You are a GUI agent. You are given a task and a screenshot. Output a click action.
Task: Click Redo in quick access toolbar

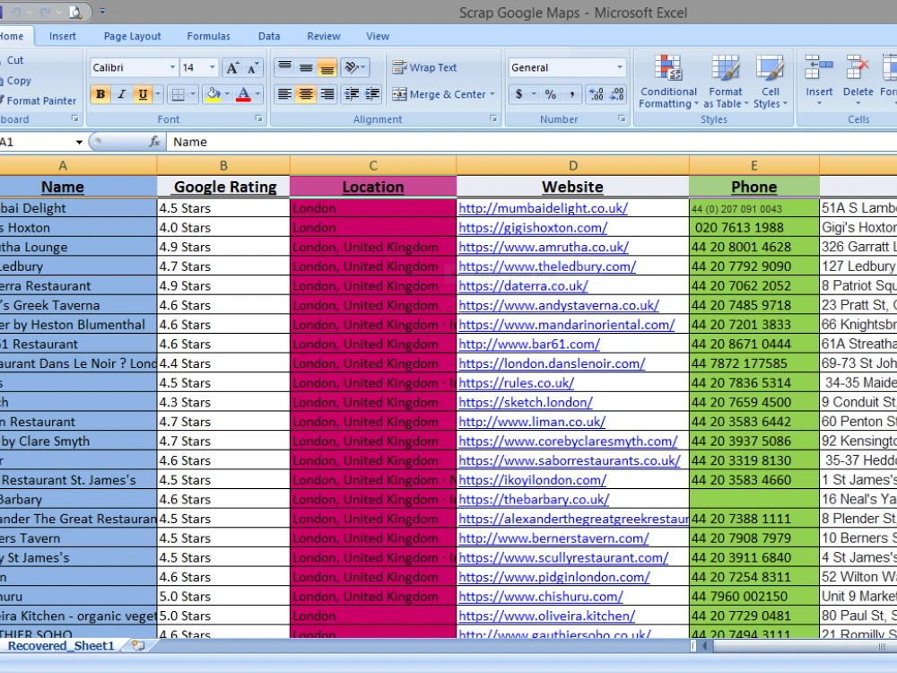(x=45, y=12)
